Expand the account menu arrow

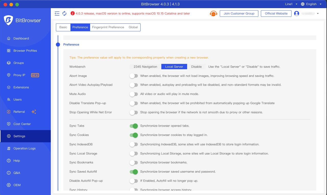coord(318,13)
